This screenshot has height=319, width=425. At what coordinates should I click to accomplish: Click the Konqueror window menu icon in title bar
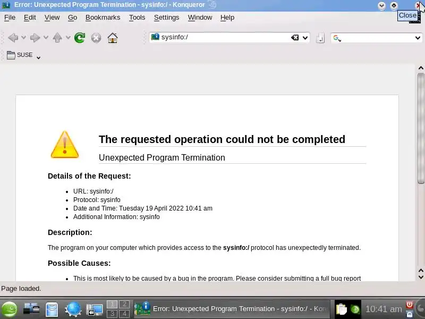(x=6, y=5)
